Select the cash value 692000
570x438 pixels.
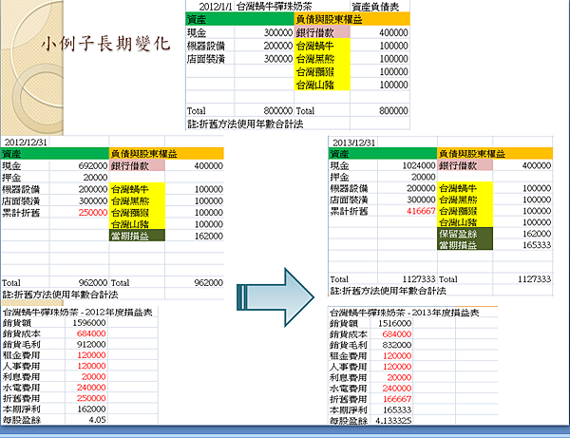pyautogui.click(x=93, y=166)
